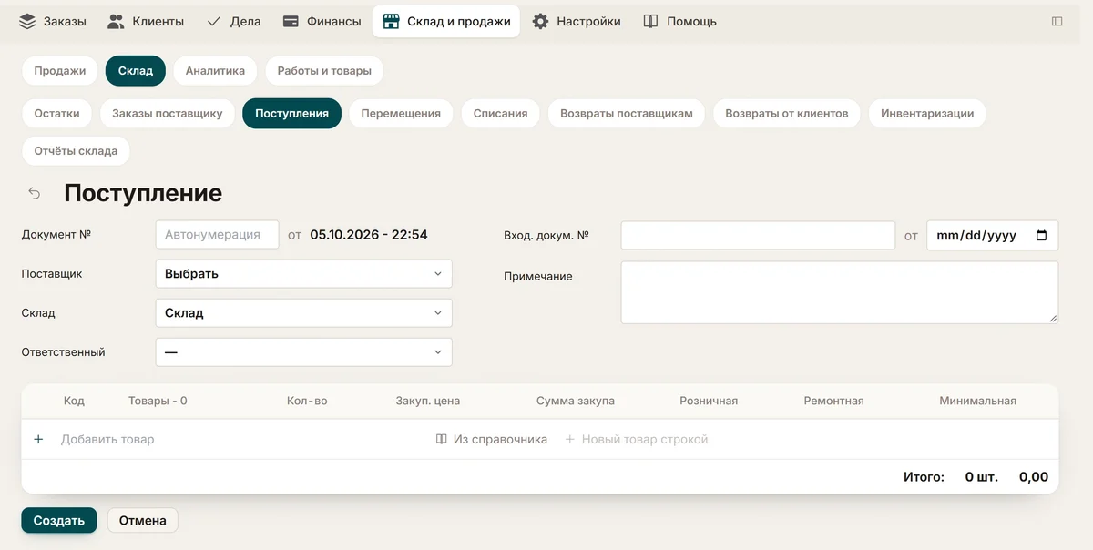1093x550 pixels.
Task: Open the Отчёты склада subtab
Action: click(76, 151)
